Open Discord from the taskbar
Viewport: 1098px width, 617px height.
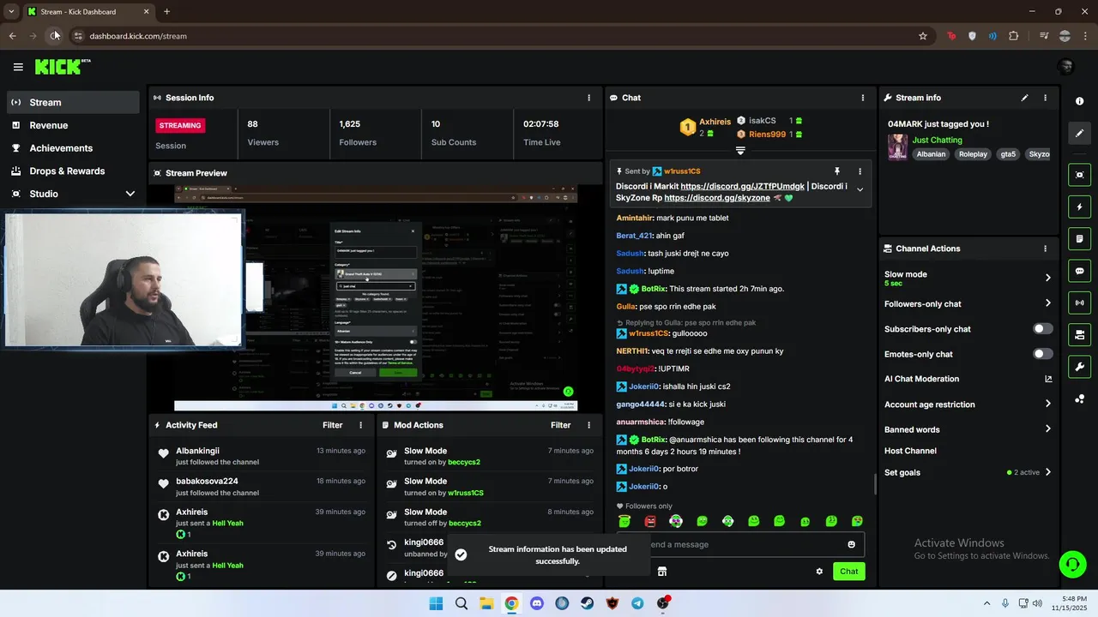point(537,603)
